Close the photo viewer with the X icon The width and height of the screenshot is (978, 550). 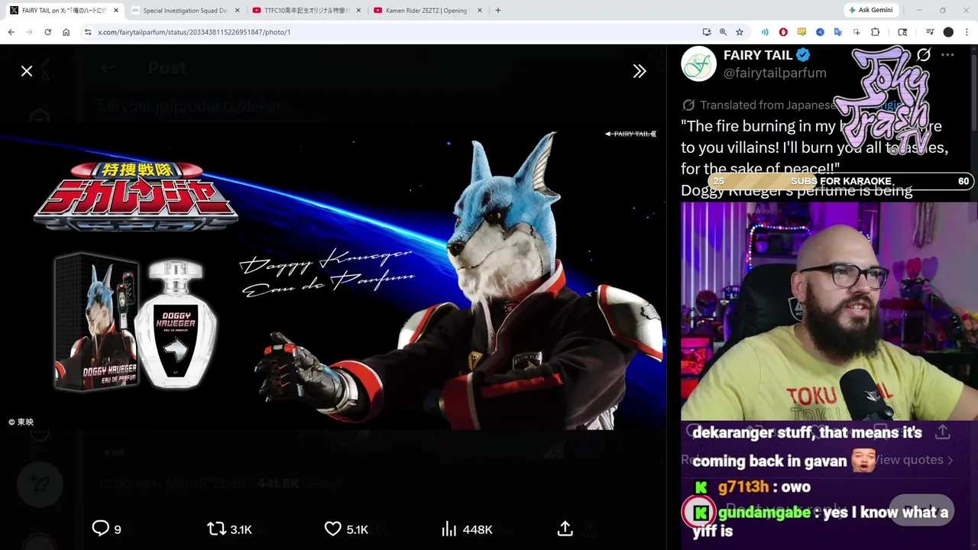tap(27, 71)
